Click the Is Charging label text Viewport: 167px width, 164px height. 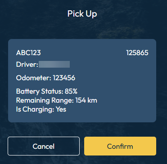click(x=35, y=109)
